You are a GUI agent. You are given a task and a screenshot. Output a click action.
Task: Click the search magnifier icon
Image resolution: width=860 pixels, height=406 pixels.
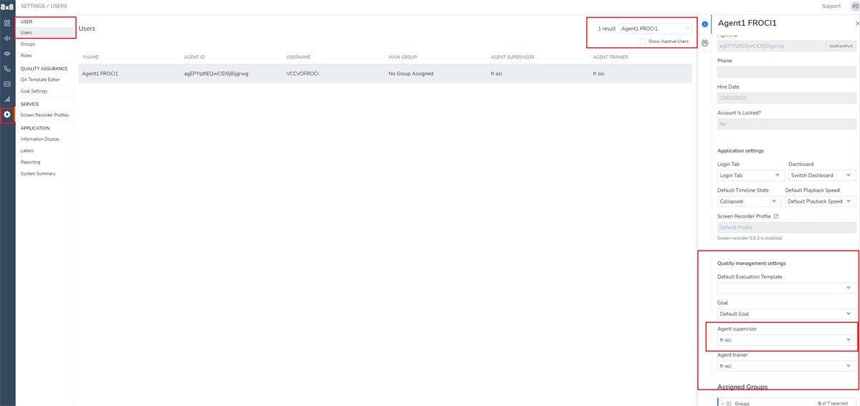688,29
